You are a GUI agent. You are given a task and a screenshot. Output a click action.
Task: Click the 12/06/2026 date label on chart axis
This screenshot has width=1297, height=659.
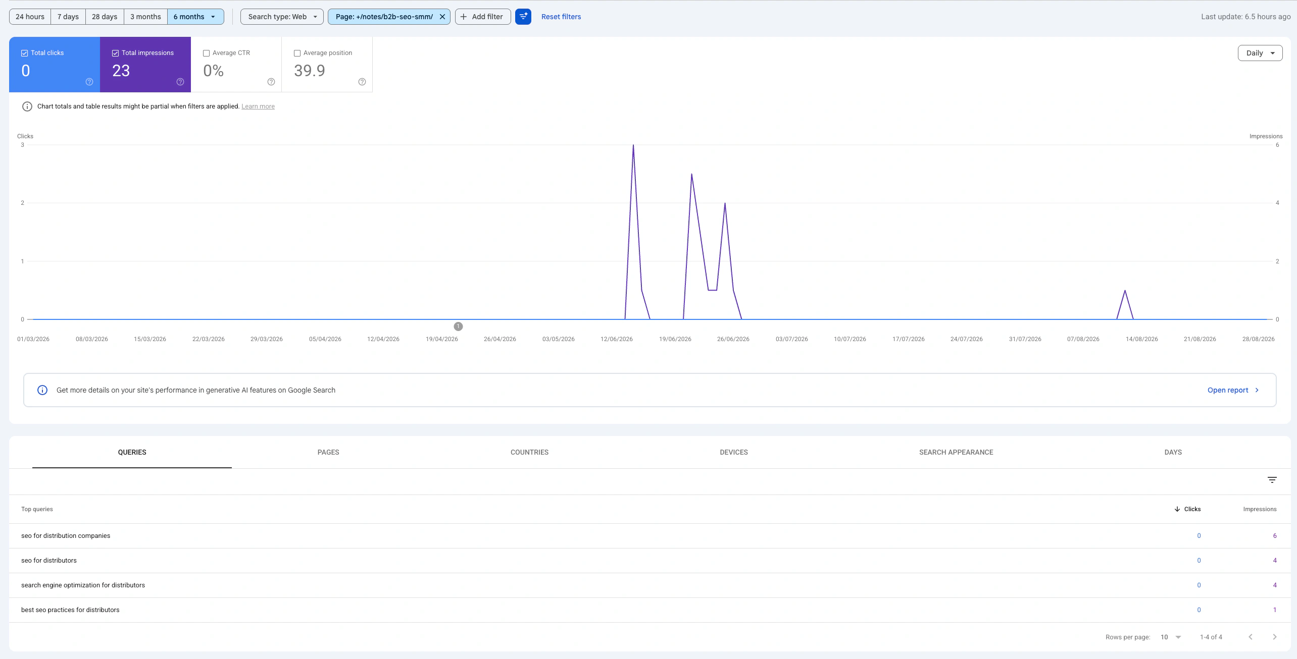pyautogui.click(x=617, y=339)
